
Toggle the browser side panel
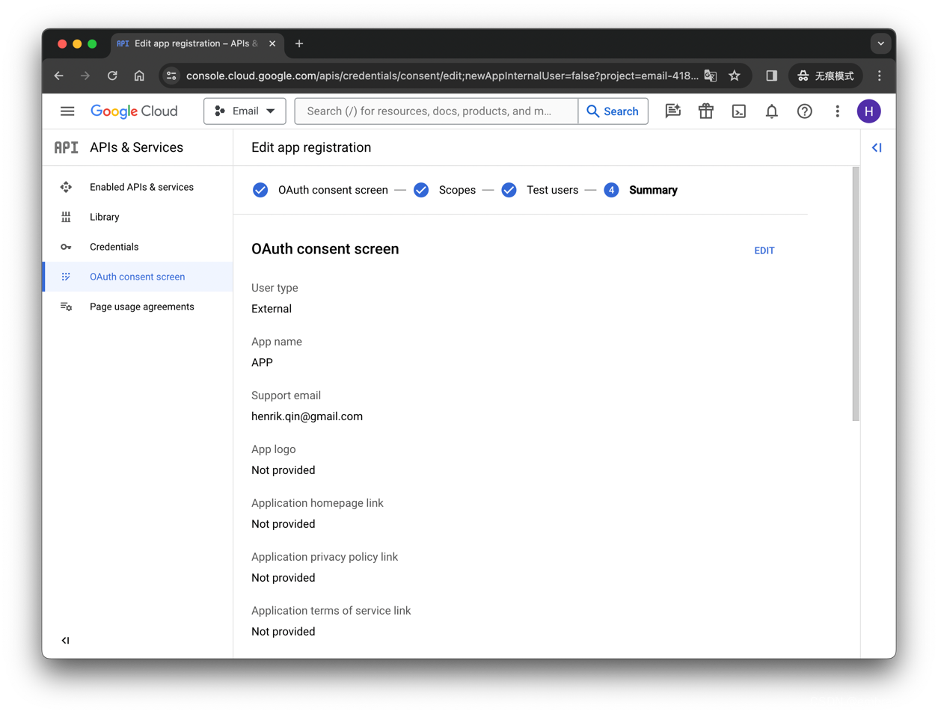pyautogui.click(x=771, y=76)
